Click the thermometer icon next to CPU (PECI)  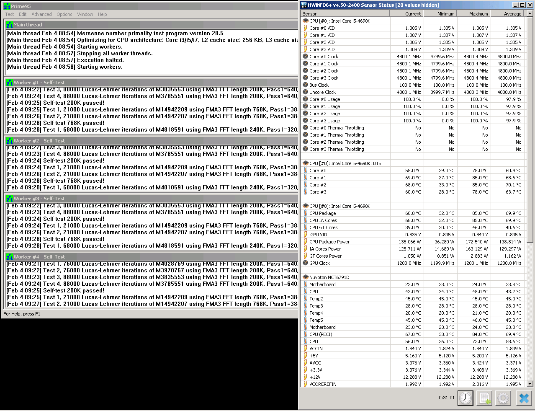(306, 334)
